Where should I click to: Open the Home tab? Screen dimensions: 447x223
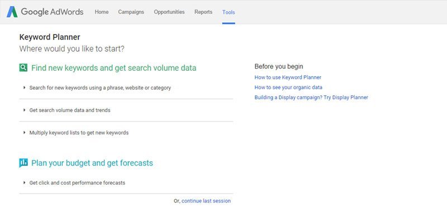[x=102, y=12]
